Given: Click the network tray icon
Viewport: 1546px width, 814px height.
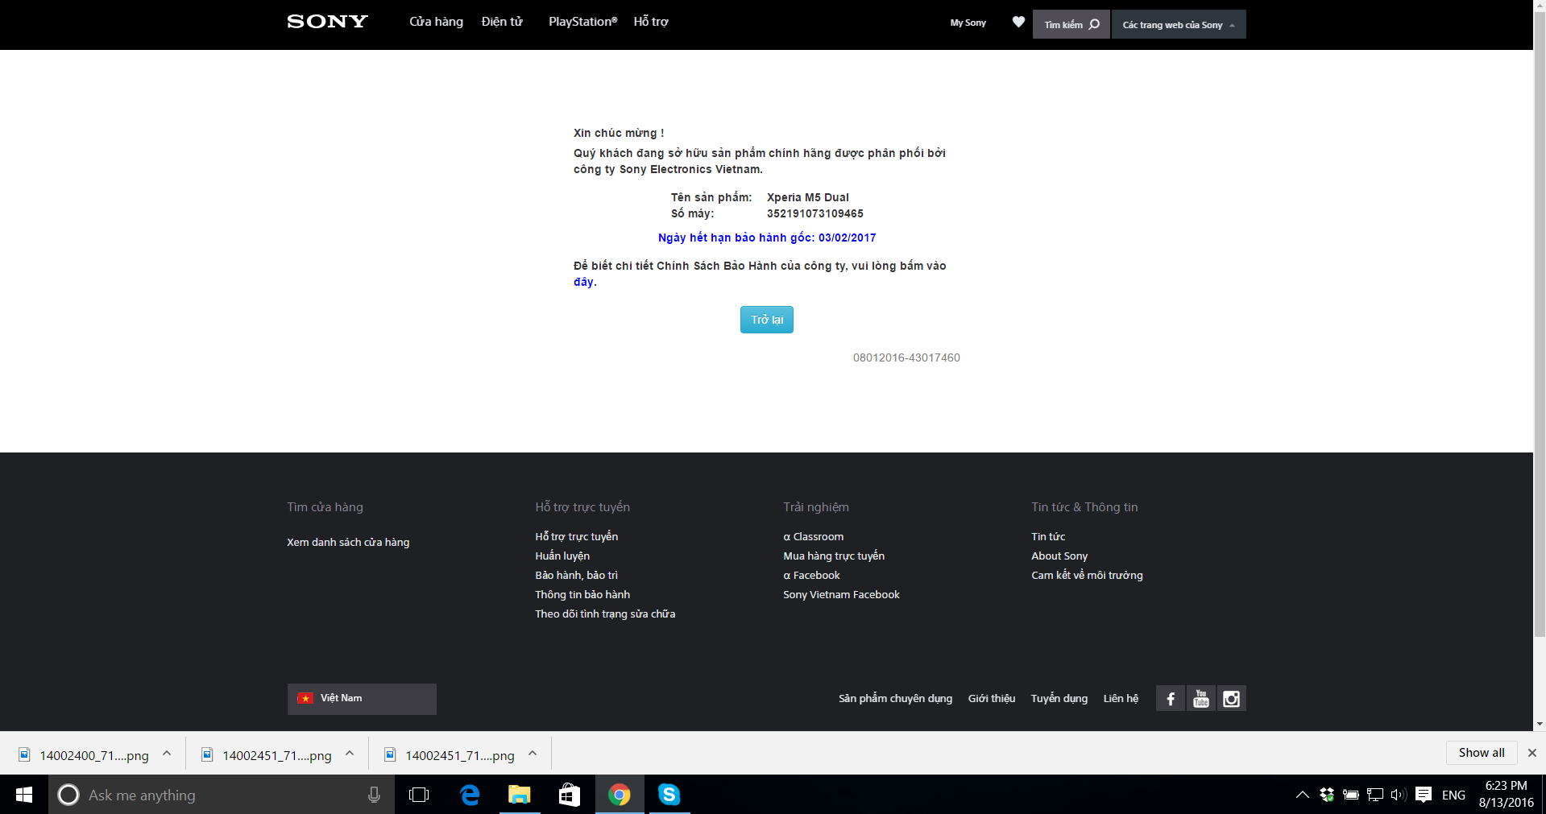Looking at the screenshot, I should [x=1375, y=795].
